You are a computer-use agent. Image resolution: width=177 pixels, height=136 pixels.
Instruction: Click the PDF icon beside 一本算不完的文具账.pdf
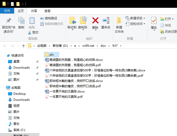pos(47,97)
